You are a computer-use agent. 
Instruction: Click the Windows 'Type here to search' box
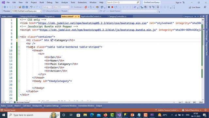pos(34,115)
